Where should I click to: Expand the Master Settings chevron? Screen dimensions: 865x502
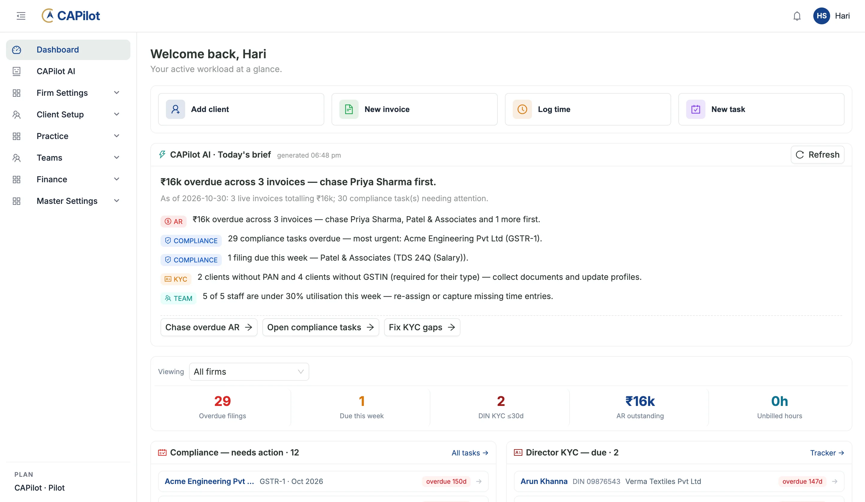(x=117, y=201)
